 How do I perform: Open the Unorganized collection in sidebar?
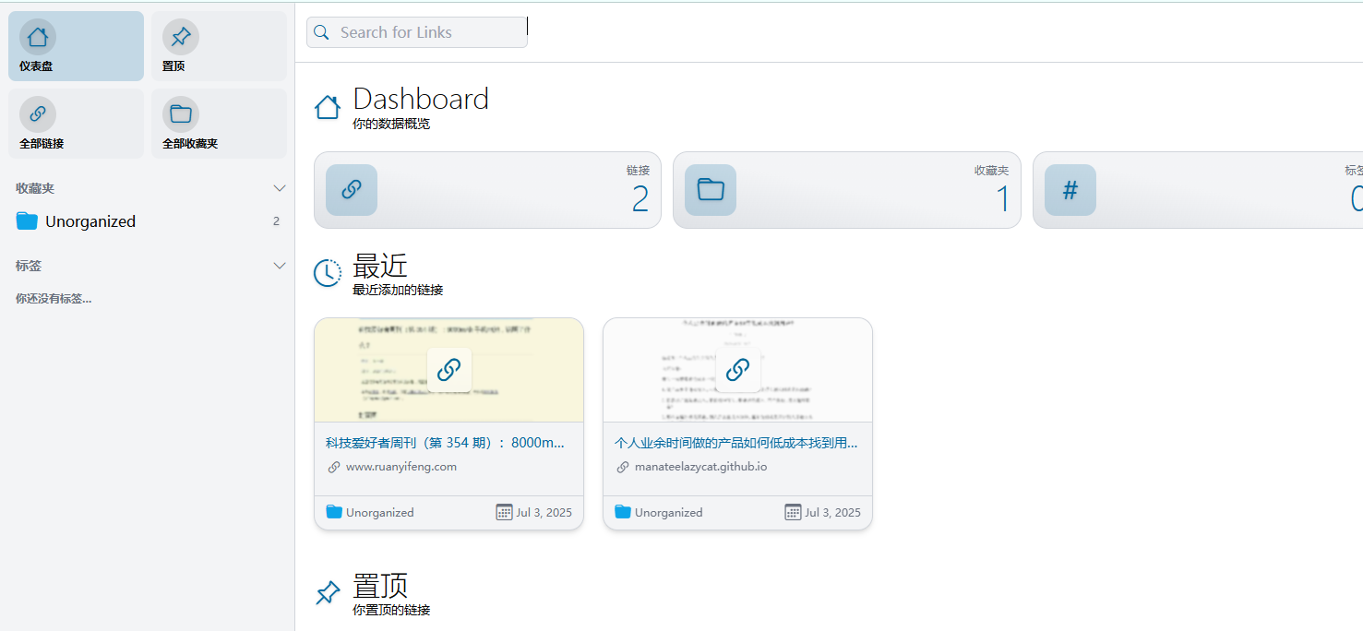pyautogui.click(x=148, y=221)
